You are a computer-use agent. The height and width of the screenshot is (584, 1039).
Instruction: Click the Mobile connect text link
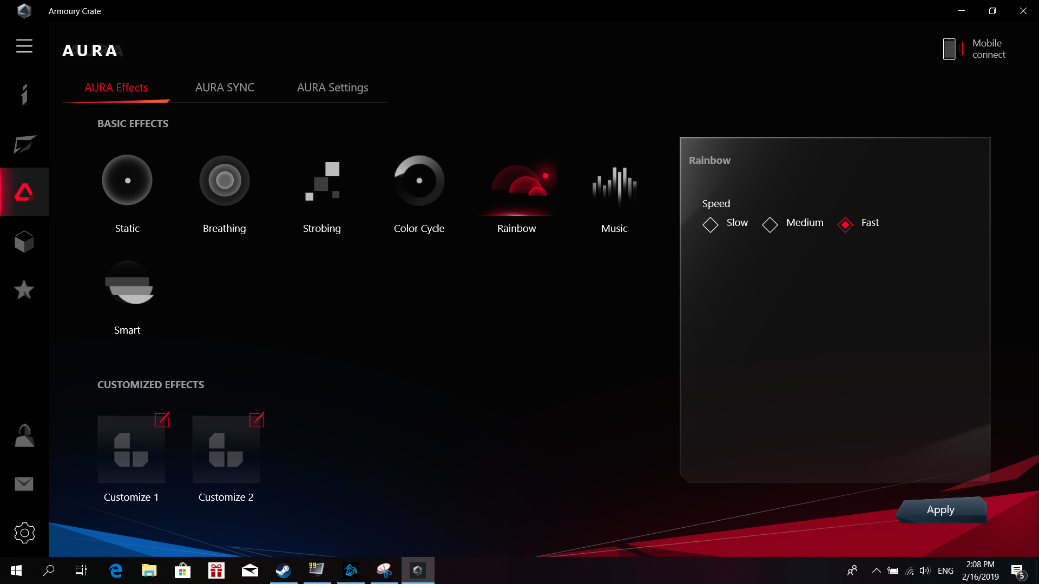point(989,49)
